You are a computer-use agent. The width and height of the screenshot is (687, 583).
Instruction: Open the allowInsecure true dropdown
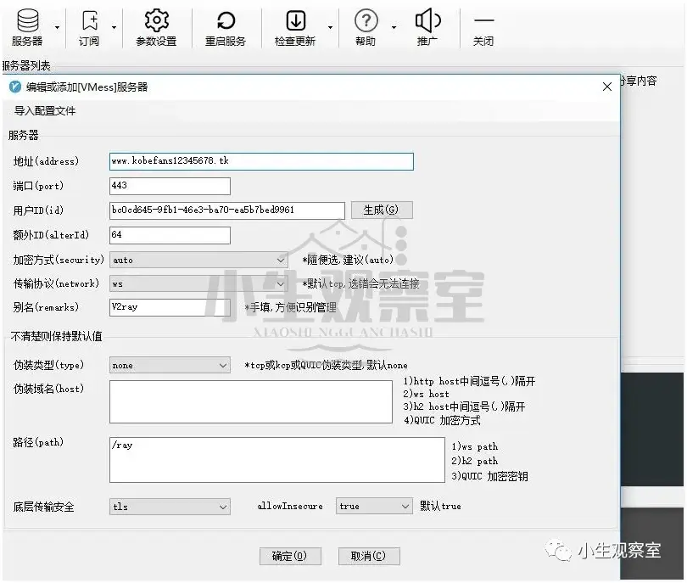(374, 507)
